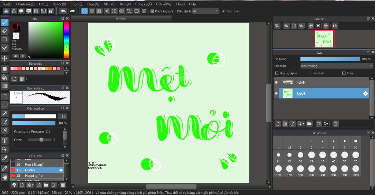This screenshot has height=195, width=375.
Task: Adjust the Ooze slider
Action: (40, 140)
